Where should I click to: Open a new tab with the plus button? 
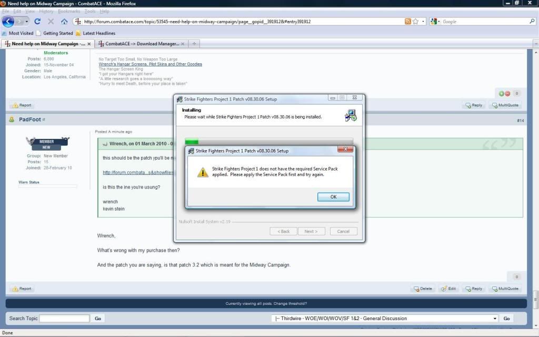(194, 44)
